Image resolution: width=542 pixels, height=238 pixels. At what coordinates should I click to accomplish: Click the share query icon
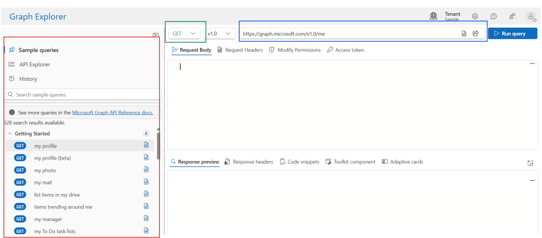475,33
